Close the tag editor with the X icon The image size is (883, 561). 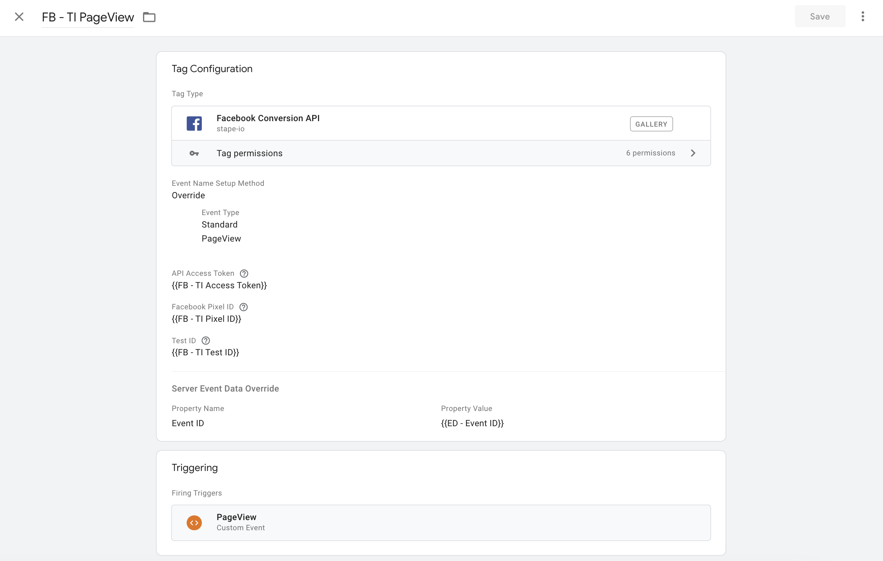pyautogui.click(x=19, y=17)
